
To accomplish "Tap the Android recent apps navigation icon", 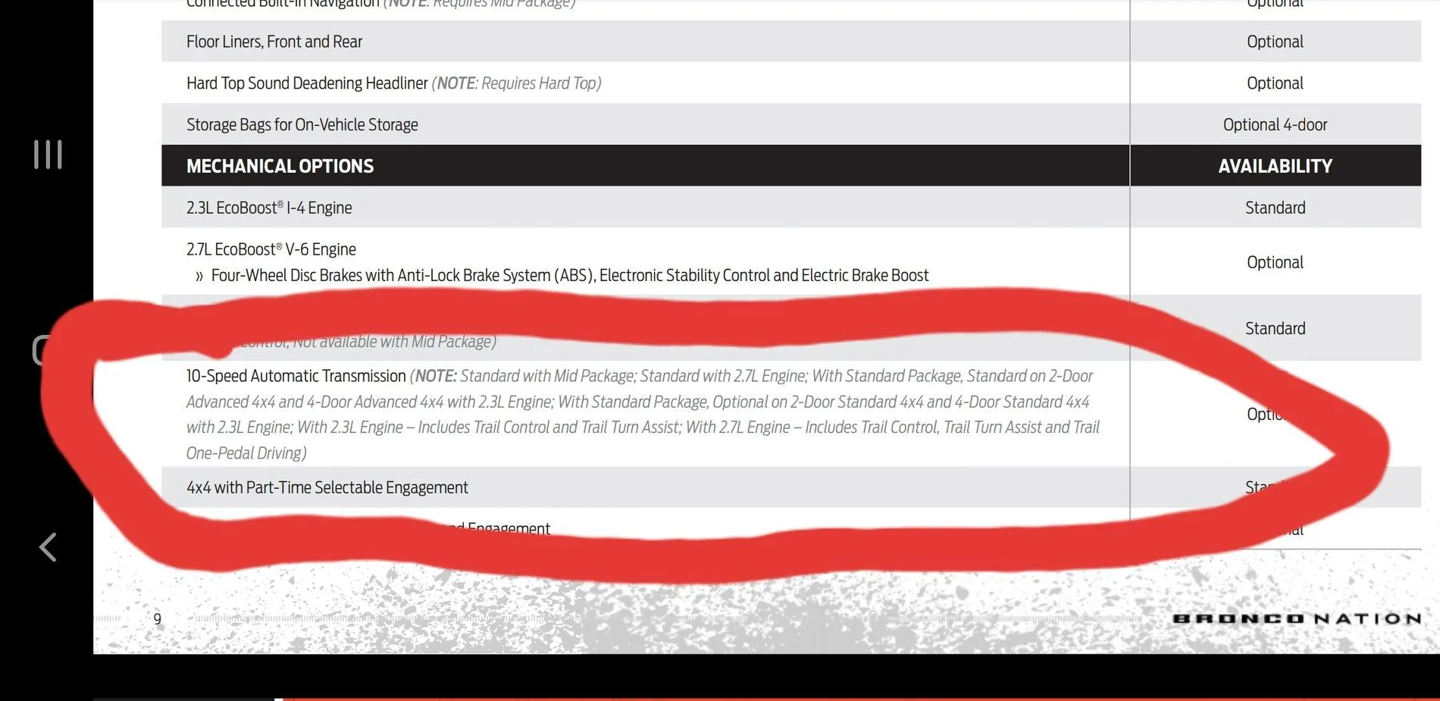I will (48, 155).
